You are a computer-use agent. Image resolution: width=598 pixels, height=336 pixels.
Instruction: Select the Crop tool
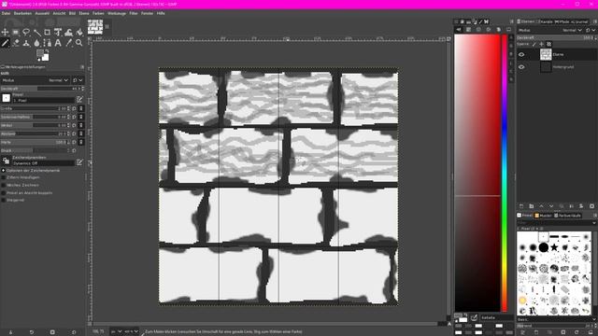48,32
